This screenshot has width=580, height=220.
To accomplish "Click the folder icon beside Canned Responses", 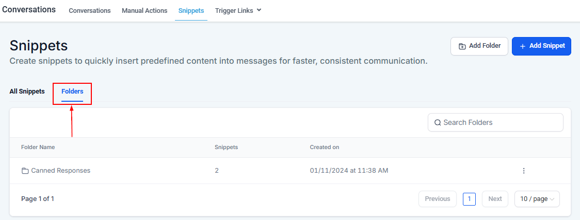I will 25,171.
